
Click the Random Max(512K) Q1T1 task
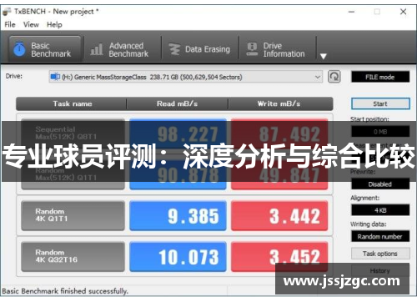73,174
